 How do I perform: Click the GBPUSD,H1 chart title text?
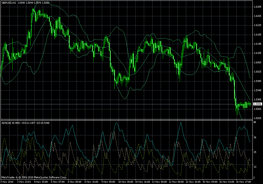[9, 3]
